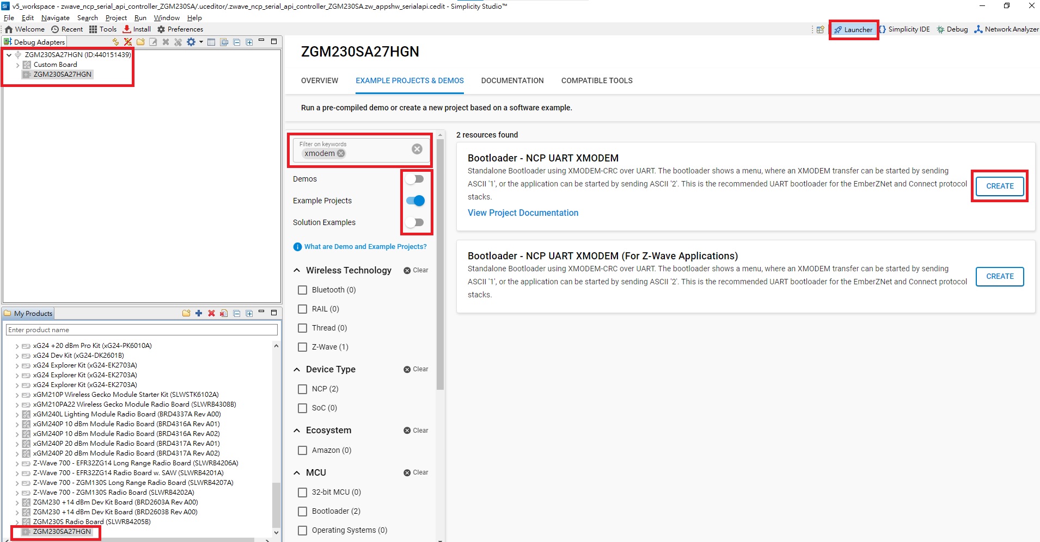Check the Bluetooth (0) checkbox
Image resolution: width=1040 pixels, height=542 pixels.
coord(303,290)
